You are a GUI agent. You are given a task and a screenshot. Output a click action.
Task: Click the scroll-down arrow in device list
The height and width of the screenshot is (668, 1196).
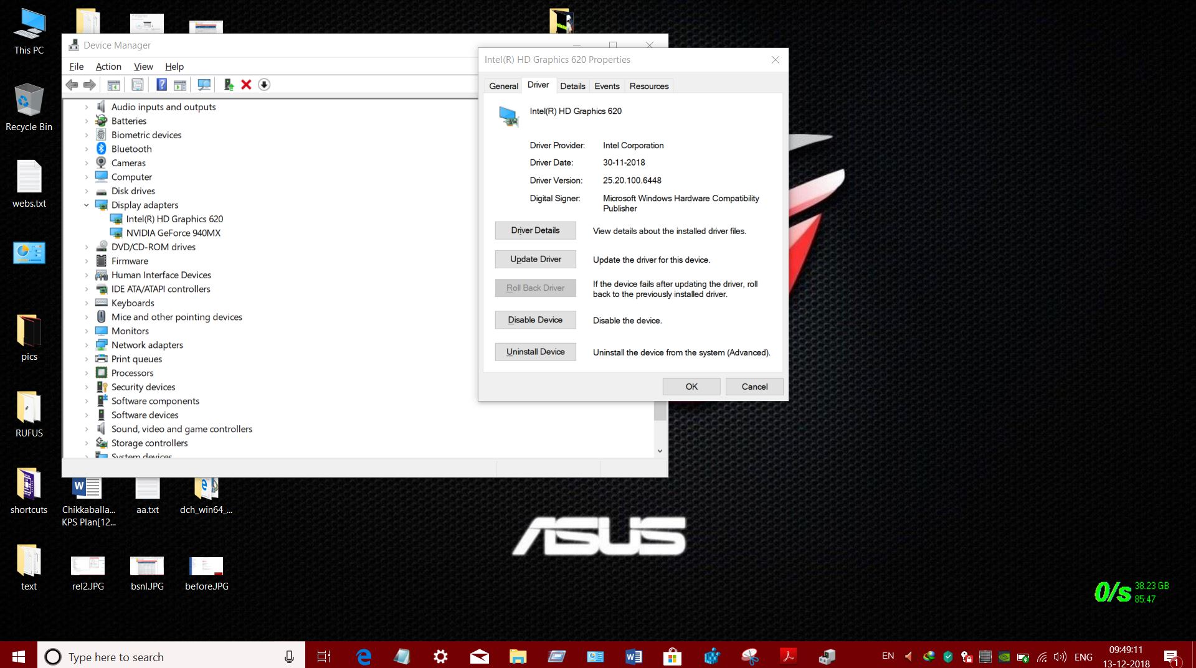tap(660, 451)
